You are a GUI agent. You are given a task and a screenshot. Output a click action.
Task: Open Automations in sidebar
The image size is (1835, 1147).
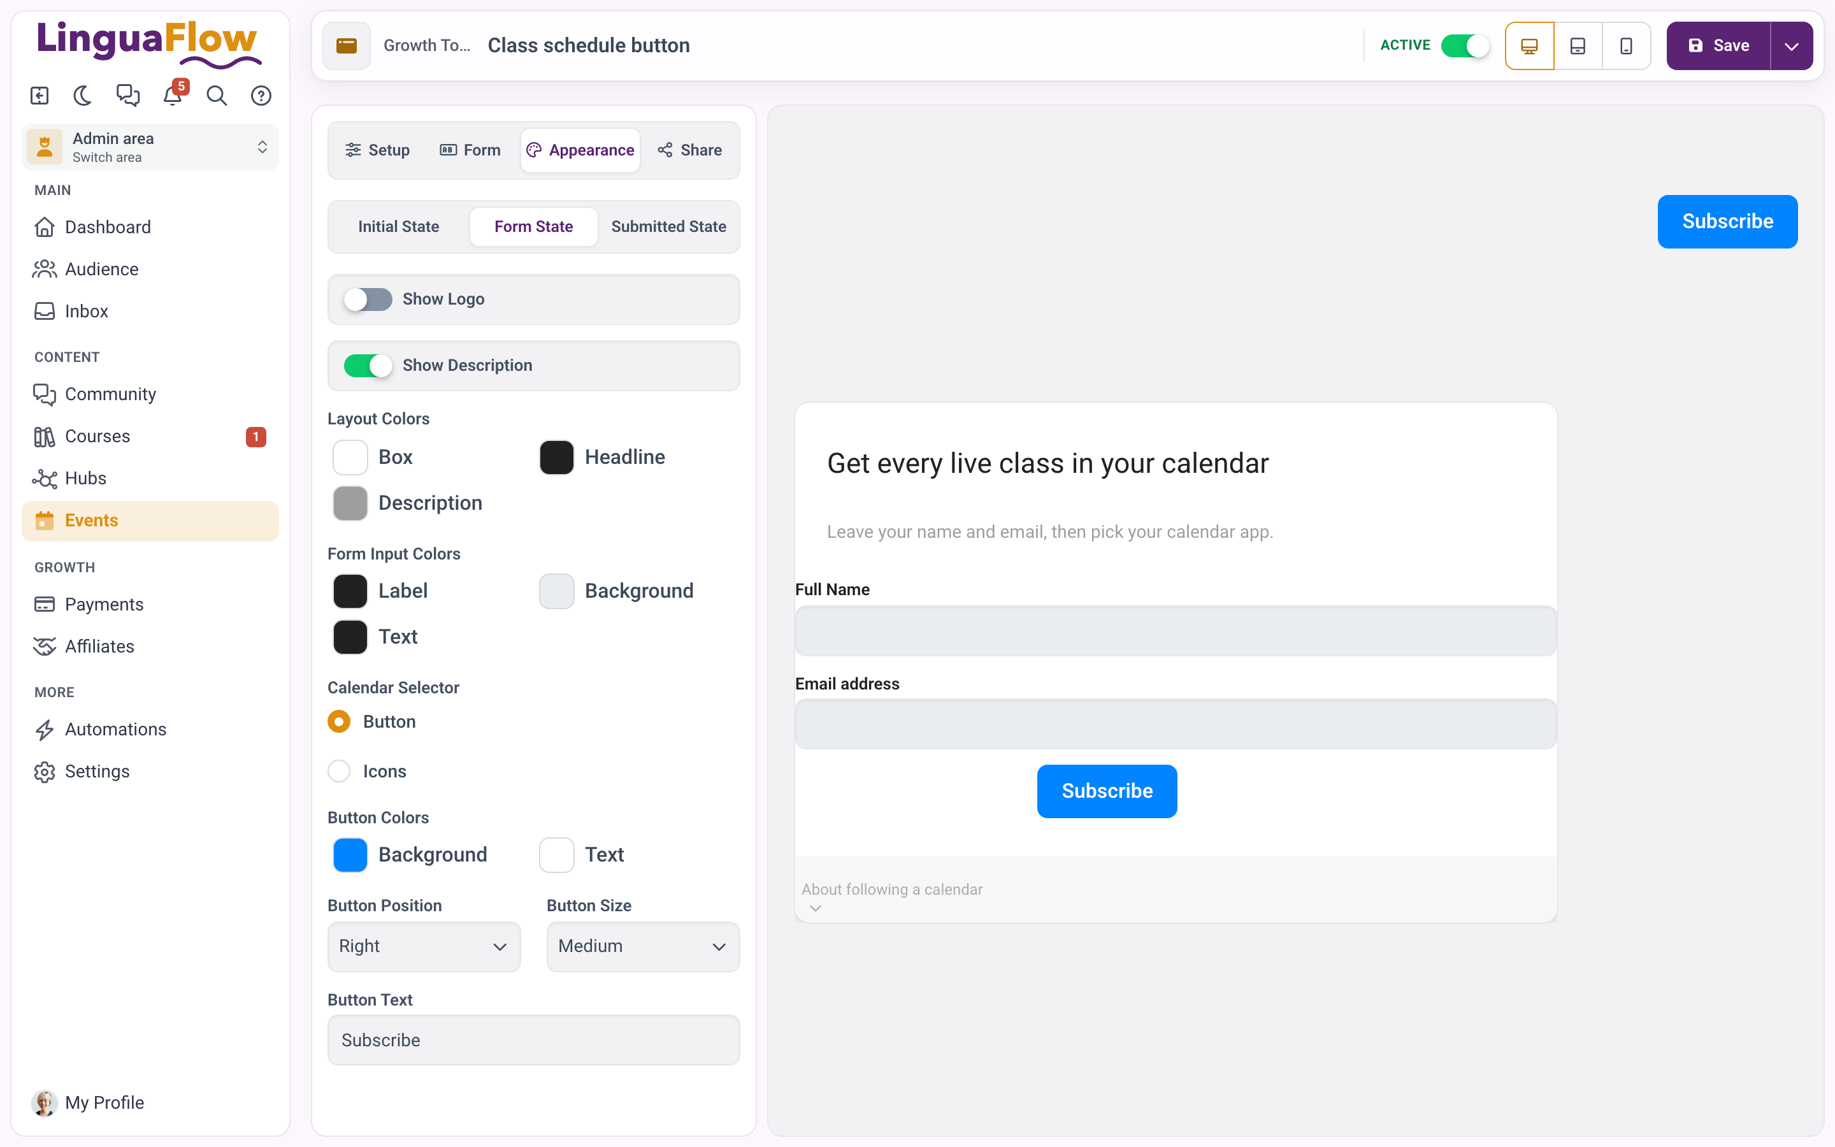pos(150,729)
